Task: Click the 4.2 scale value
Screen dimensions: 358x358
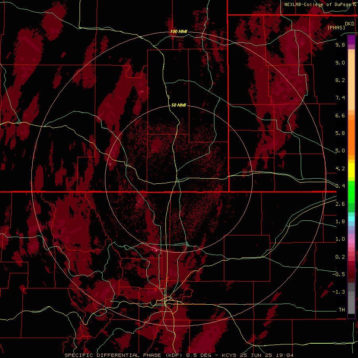Action: tap(340, 169)
